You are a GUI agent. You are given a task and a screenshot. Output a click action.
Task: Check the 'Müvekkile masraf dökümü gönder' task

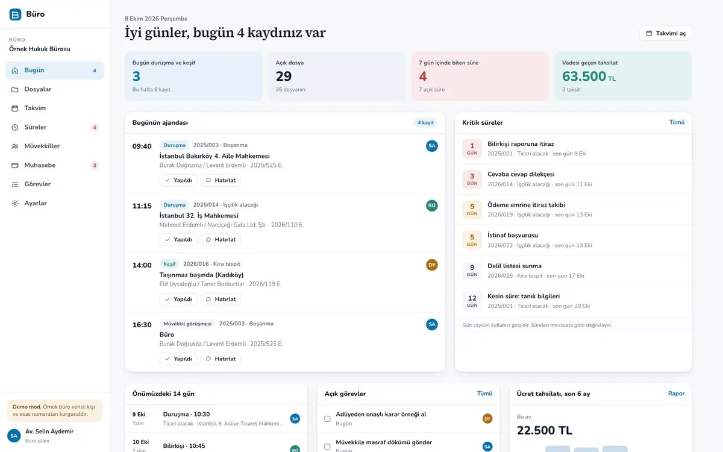click(x=327, y=447)
